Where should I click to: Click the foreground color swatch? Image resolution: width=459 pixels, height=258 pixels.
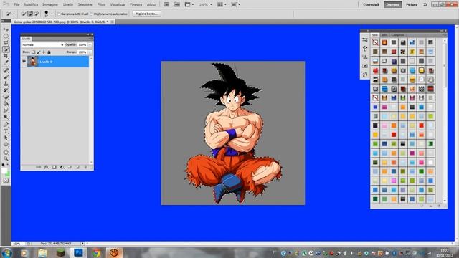(4, 171)
